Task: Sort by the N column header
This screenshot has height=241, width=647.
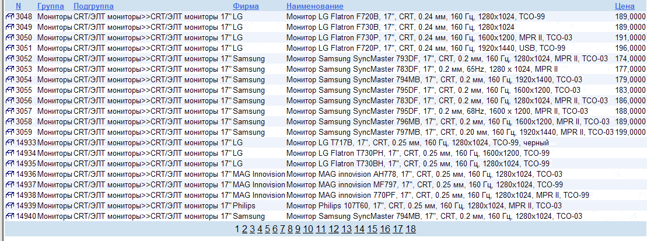Action: pos(19,5)
